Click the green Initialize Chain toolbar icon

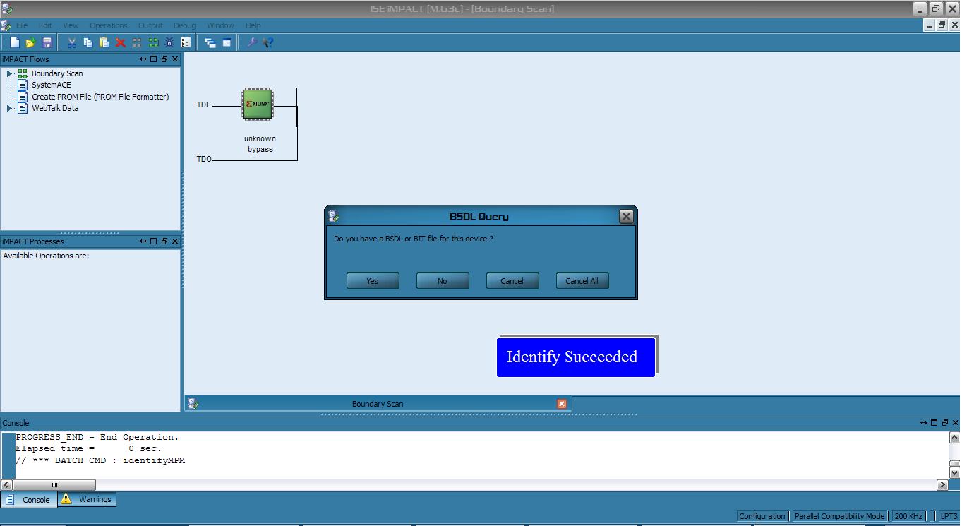coord(153,42)
